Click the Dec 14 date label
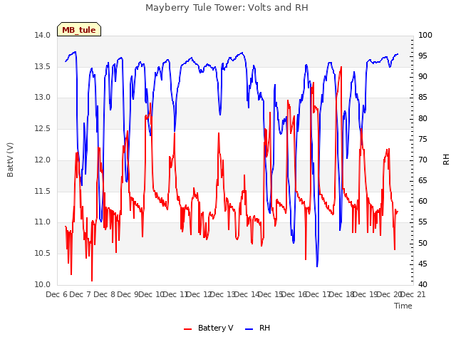 click(x=247, y=294)
